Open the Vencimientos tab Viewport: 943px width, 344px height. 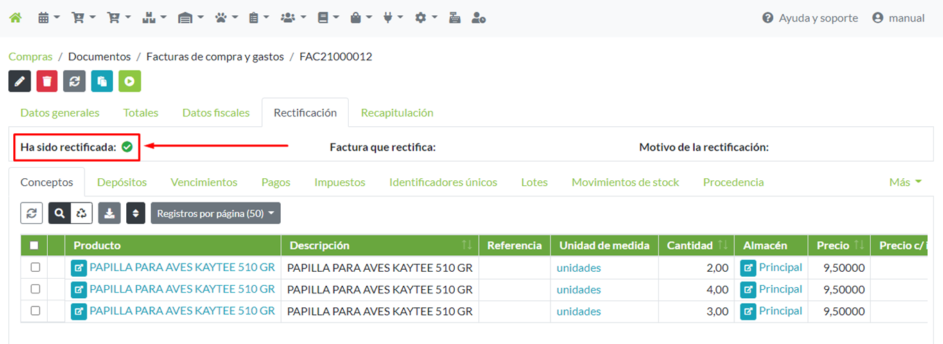click(204, 182)
